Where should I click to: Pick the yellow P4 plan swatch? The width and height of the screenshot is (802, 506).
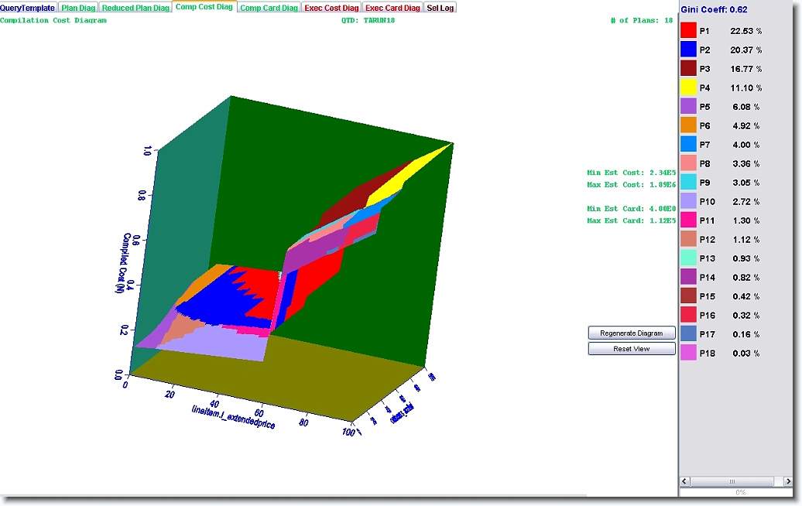pyautogui.click(x=688, y=87)
